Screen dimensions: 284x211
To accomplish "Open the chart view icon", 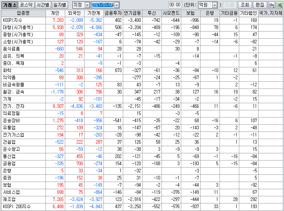I will coord(271,5).
